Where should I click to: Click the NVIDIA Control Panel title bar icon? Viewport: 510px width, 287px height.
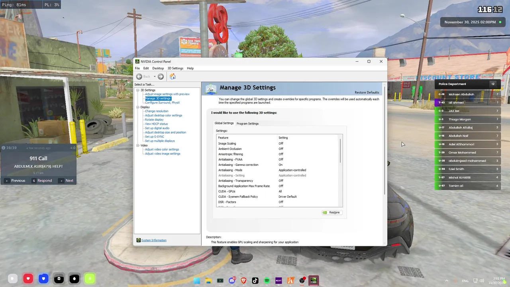coord(137,61)
